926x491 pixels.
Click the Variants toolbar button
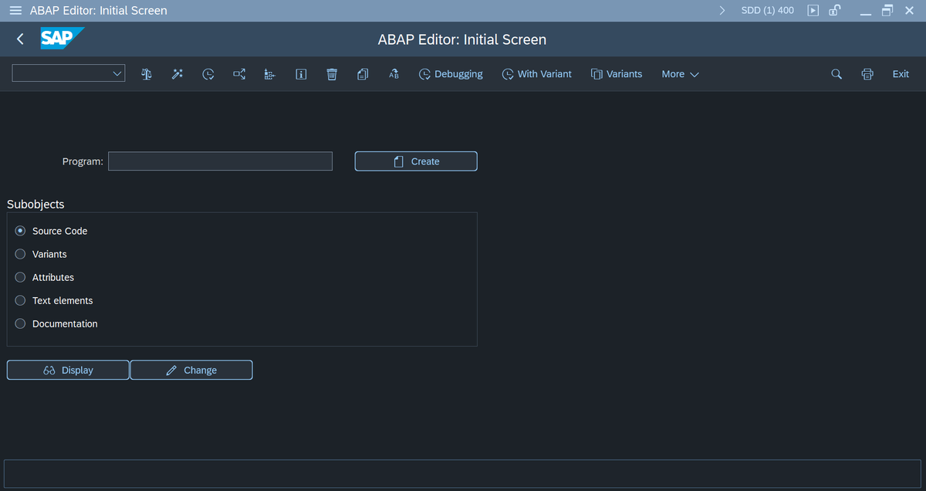(617, 74)
